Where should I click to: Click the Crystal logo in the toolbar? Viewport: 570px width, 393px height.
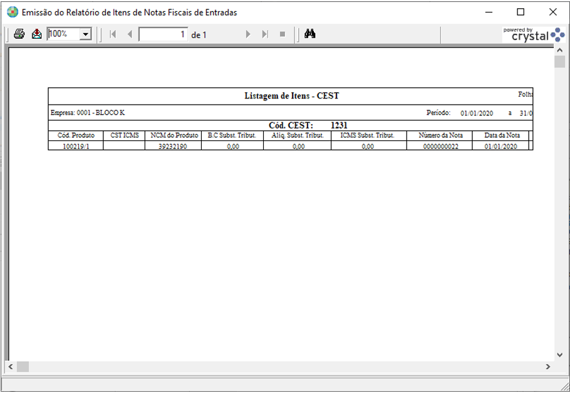click(x=534, y=35)
